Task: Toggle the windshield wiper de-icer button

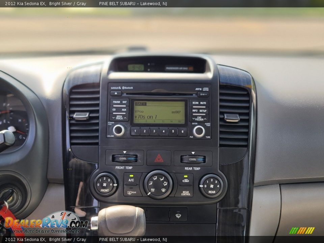Action: click(x=178, y=215)
